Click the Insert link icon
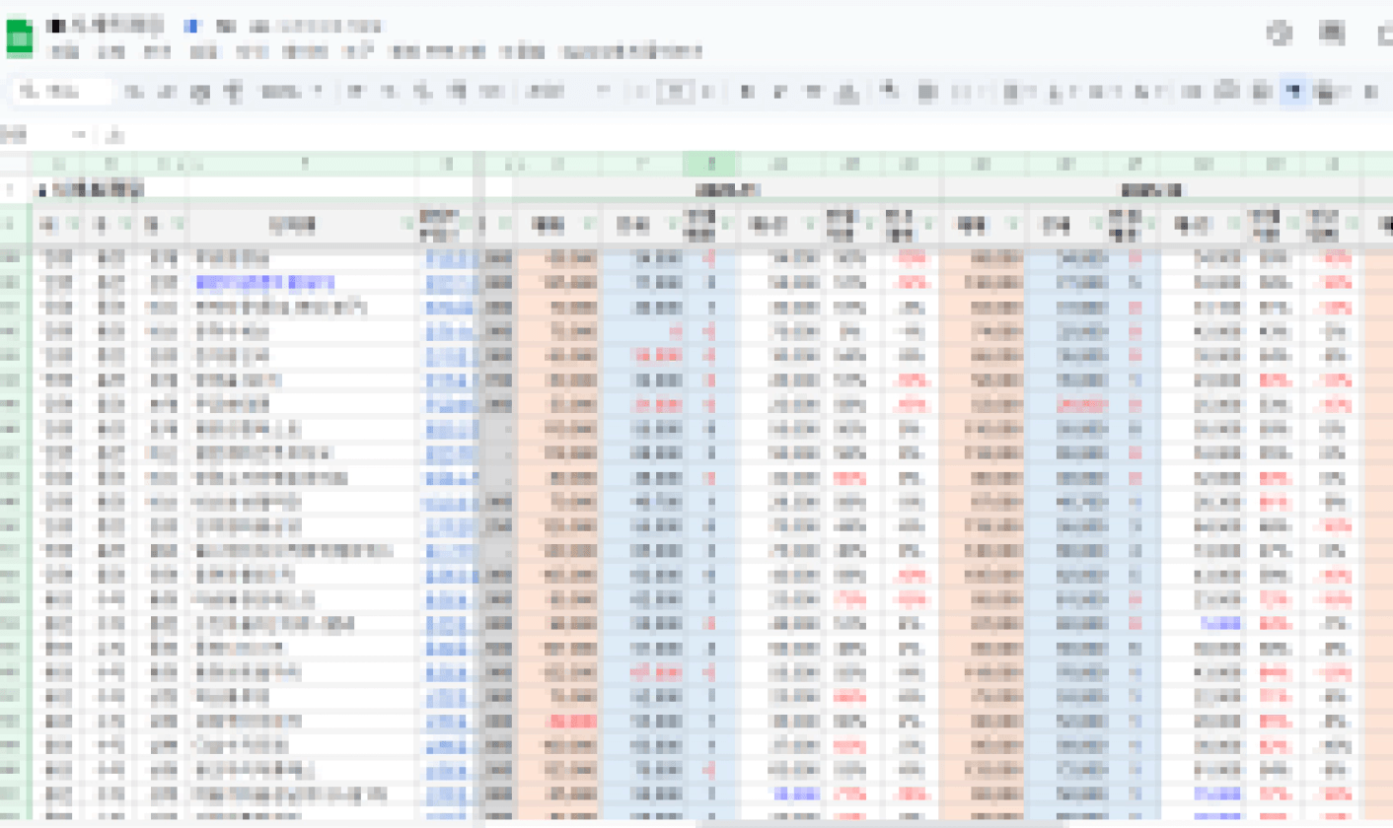This screenshot has height=828, width=1393. (1192, 93)
